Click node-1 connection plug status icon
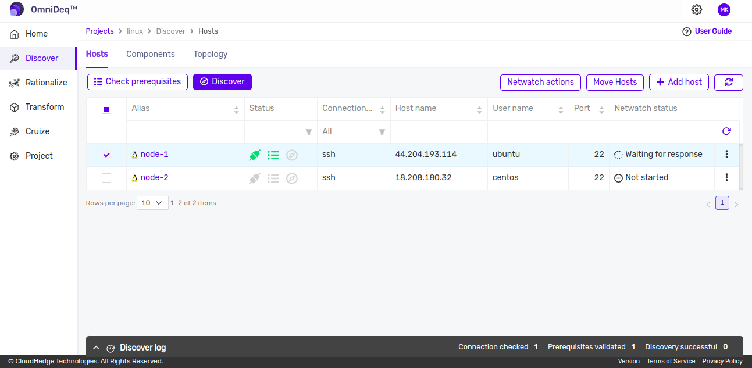752x368 pixels. pos(254,155)
